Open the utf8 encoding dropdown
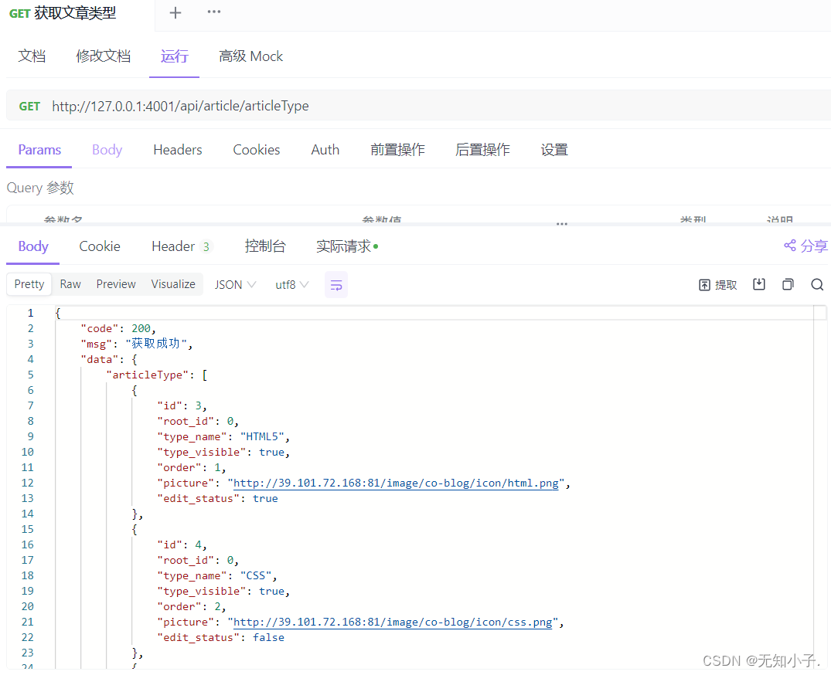This screenshot has width=831, height=675. point(292,285)
